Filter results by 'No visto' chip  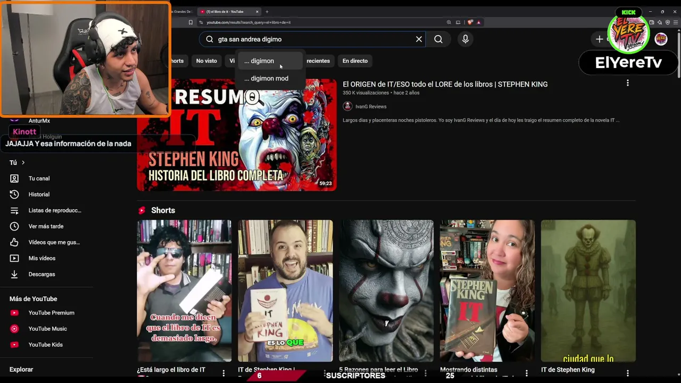click(x=206, y=61)
